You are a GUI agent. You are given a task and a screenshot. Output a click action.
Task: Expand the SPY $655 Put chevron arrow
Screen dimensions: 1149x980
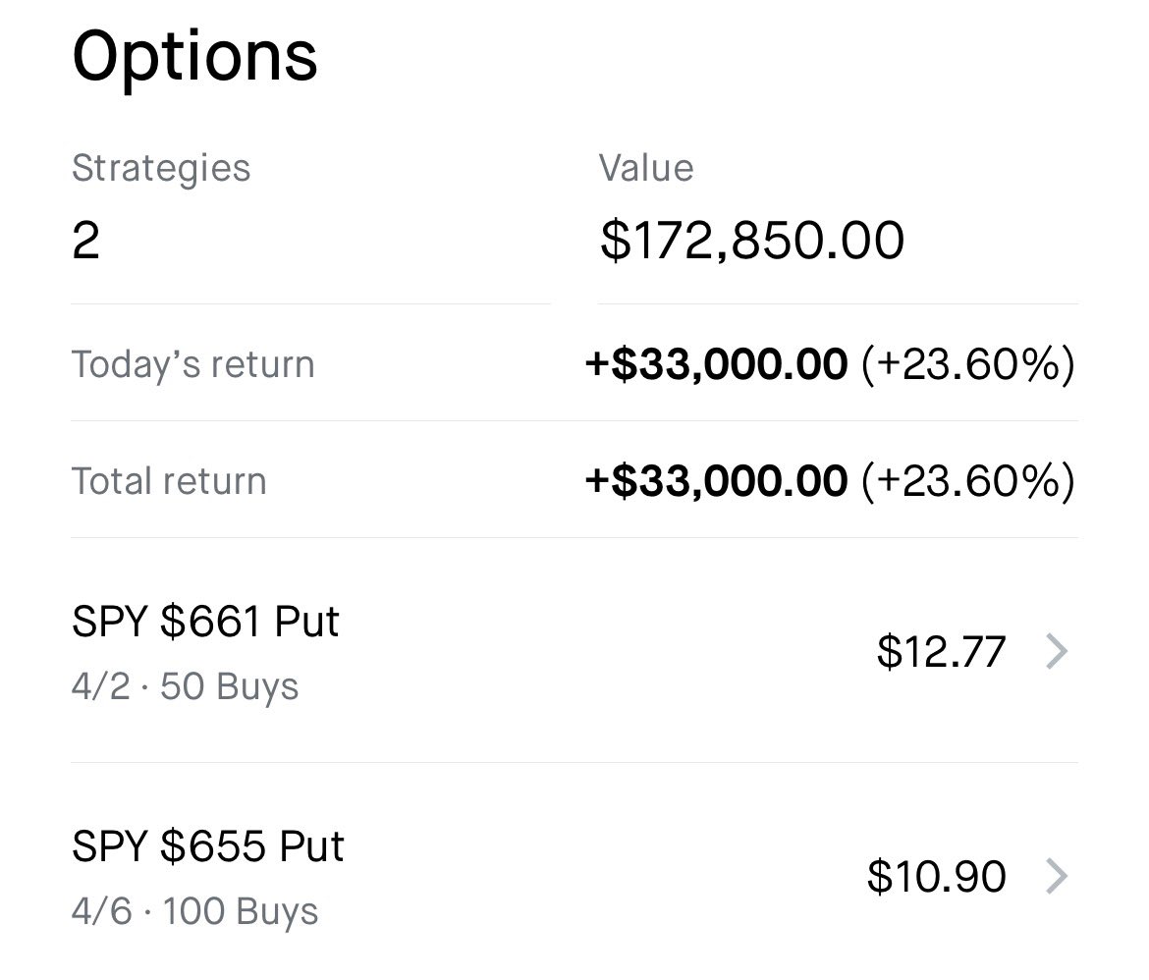1057,876
